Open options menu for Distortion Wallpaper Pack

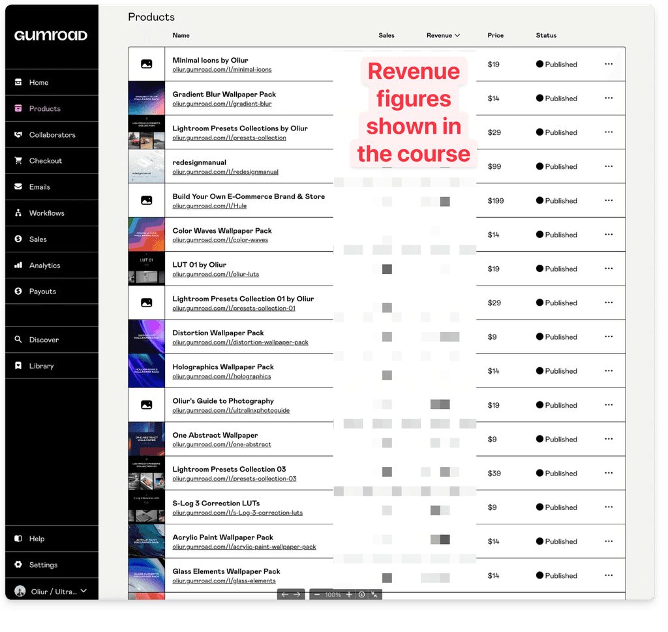(609, 337)
